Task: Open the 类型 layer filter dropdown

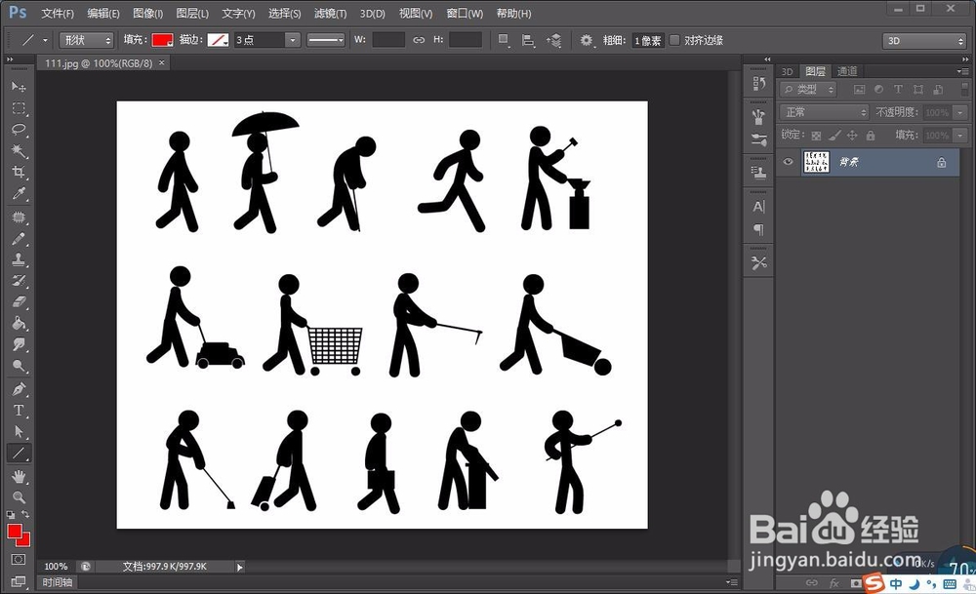Action: tap(808, 90)
